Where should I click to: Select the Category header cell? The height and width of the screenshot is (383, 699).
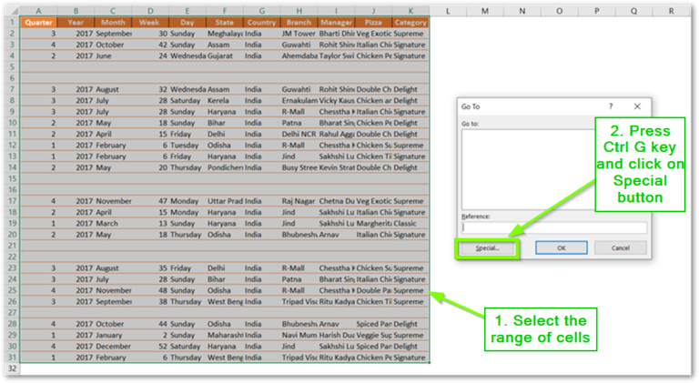pyautogui.click(x=410, y=22)
